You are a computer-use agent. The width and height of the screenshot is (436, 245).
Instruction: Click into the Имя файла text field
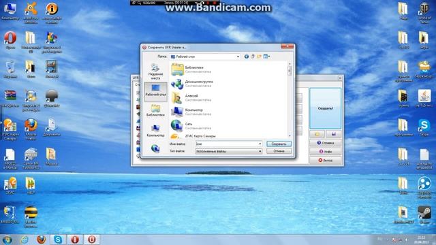coord(227,144)
